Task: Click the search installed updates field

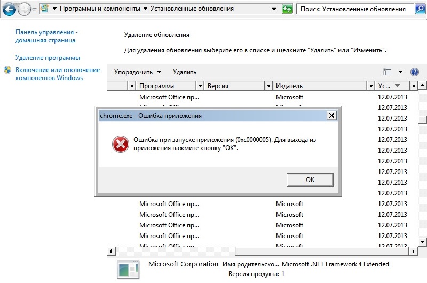Action: point(355,9)
